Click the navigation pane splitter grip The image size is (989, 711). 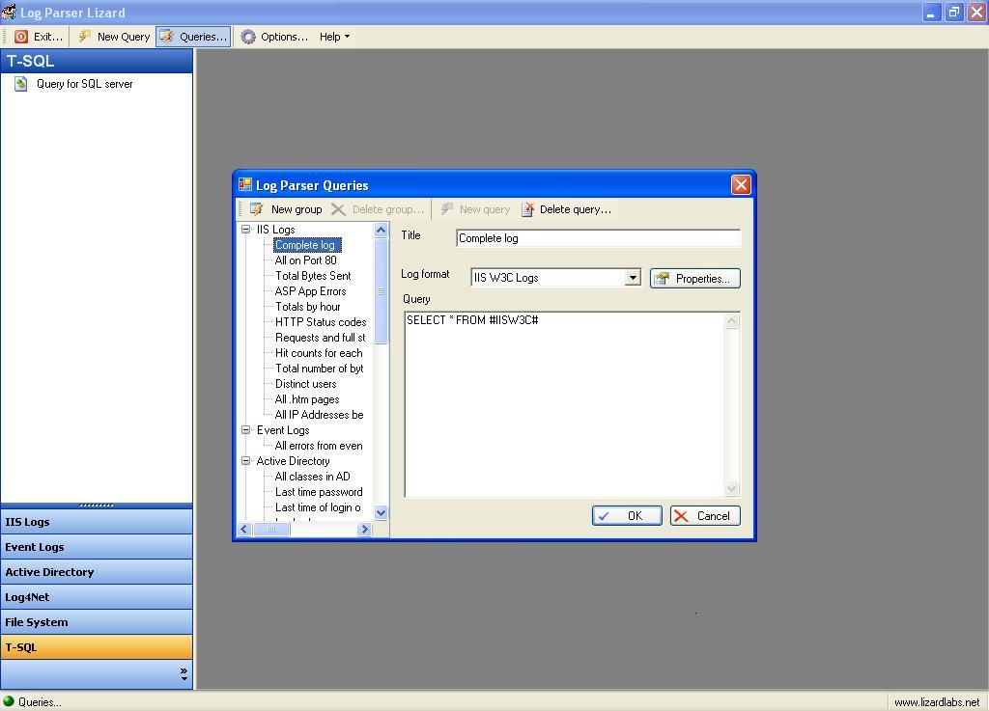click(x=97, y=506)
